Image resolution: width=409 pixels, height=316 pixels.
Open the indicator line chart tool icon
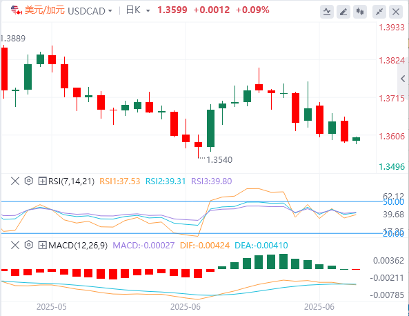[327, 12]
